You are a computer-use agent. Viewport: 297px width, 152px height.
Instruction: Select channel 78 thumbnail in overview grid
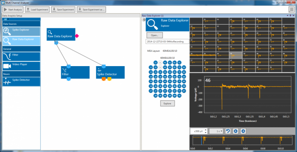point(275,69)
